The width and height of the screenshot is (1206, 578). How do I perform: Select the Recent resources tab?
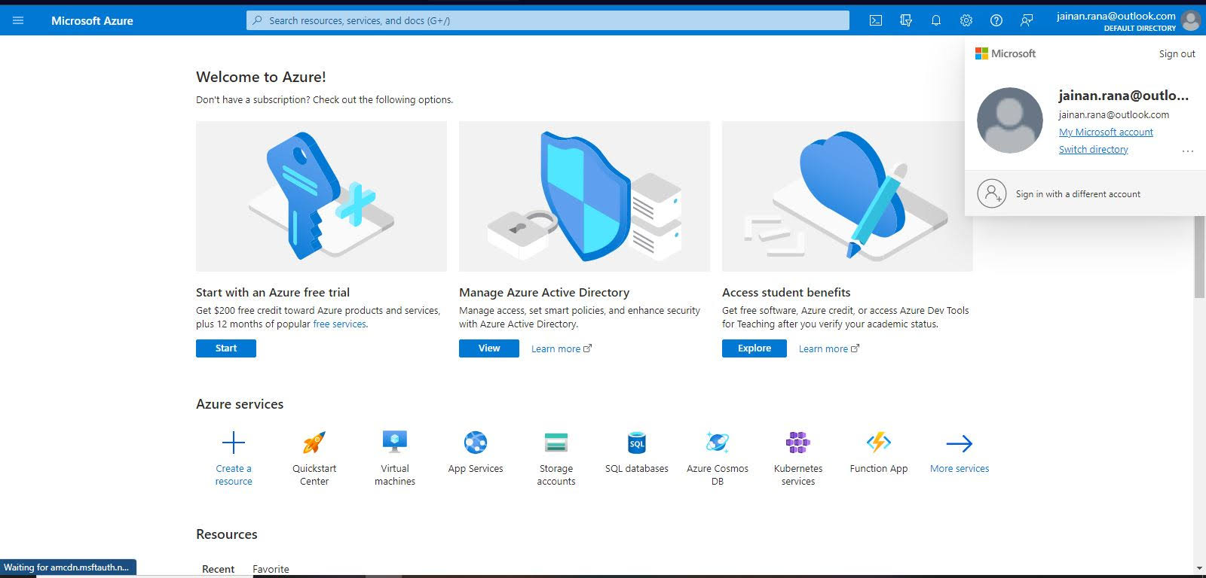[x=218, y=569]
